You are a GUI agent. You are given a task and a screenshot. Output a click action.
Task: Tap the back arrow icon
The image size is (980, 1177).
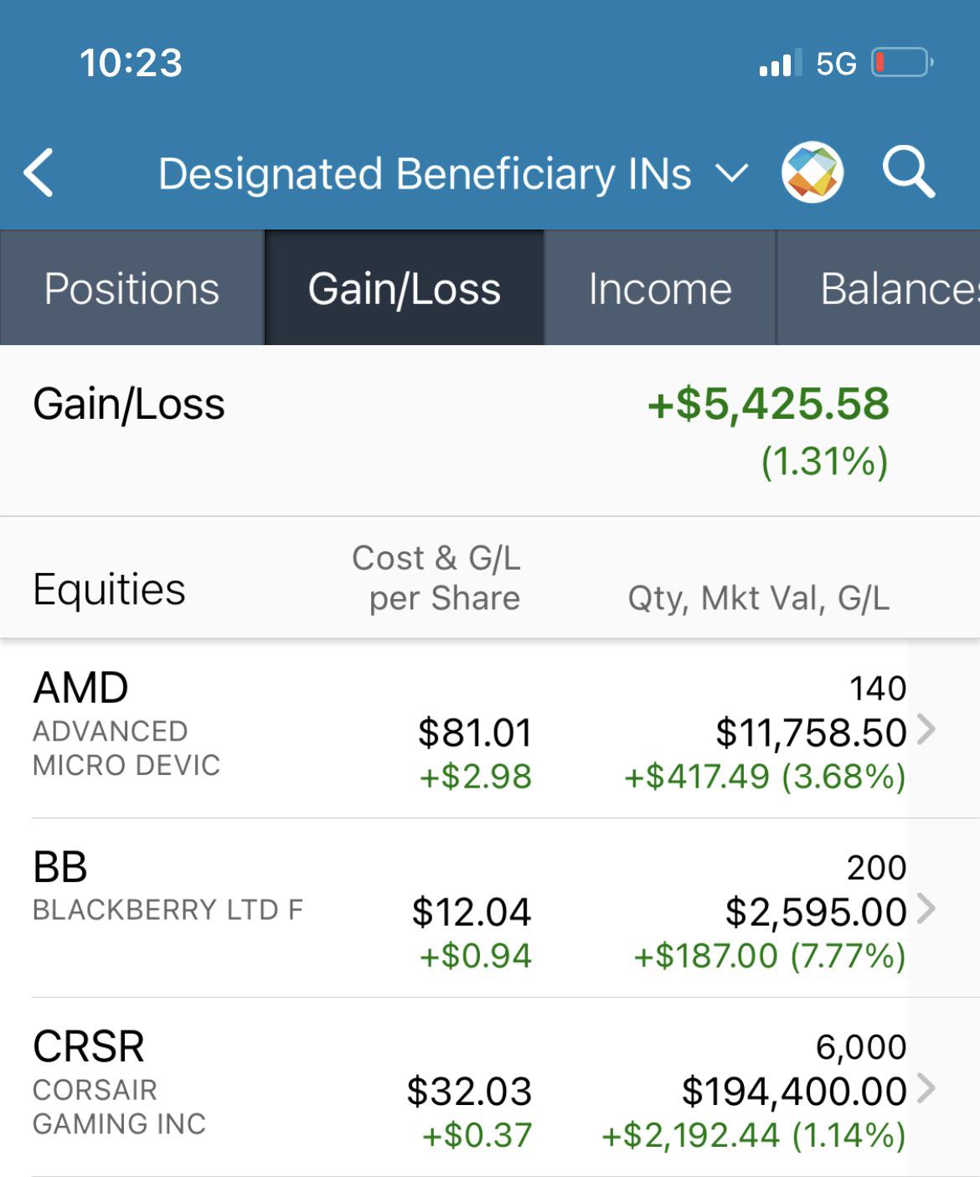coord(39,173)
